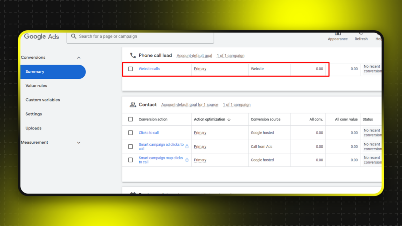Open the Clicks to call link

coord(149,133)
